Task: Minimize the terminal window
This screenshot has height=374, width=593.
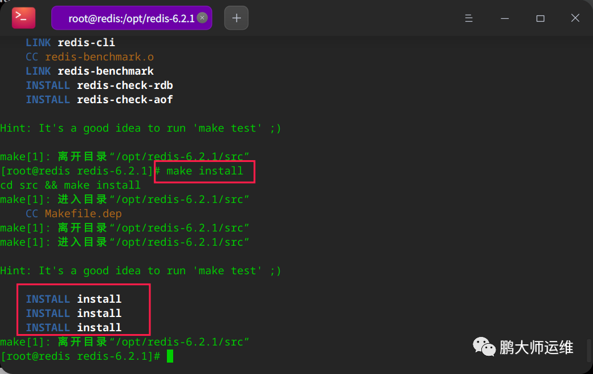Action: point(505,18)
